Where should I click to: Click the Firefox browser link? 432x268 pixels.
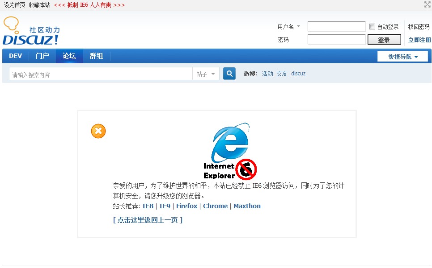[187, 206]
